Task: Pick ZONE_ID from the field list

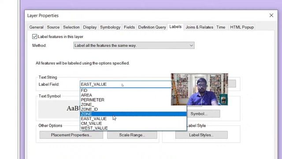Action: 133,109
